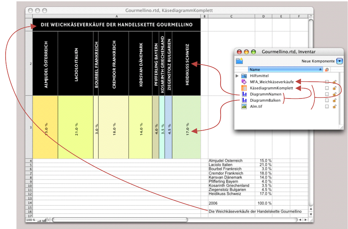Click the Alm.tif image icon
The height and width of the screenshot is (229, 348).
(244, 107)
